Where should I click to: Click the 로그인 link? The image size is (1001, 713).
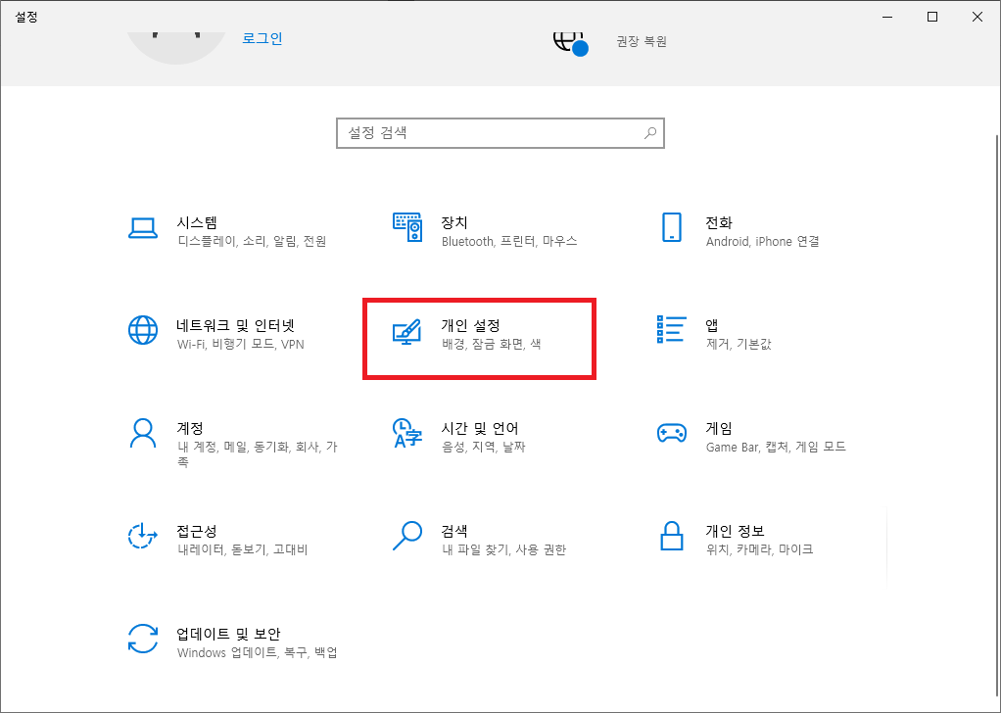[262, 38]
